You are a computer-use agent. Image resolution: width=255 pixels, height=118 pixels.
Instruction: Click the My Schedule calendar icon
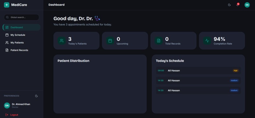point(7,35)
